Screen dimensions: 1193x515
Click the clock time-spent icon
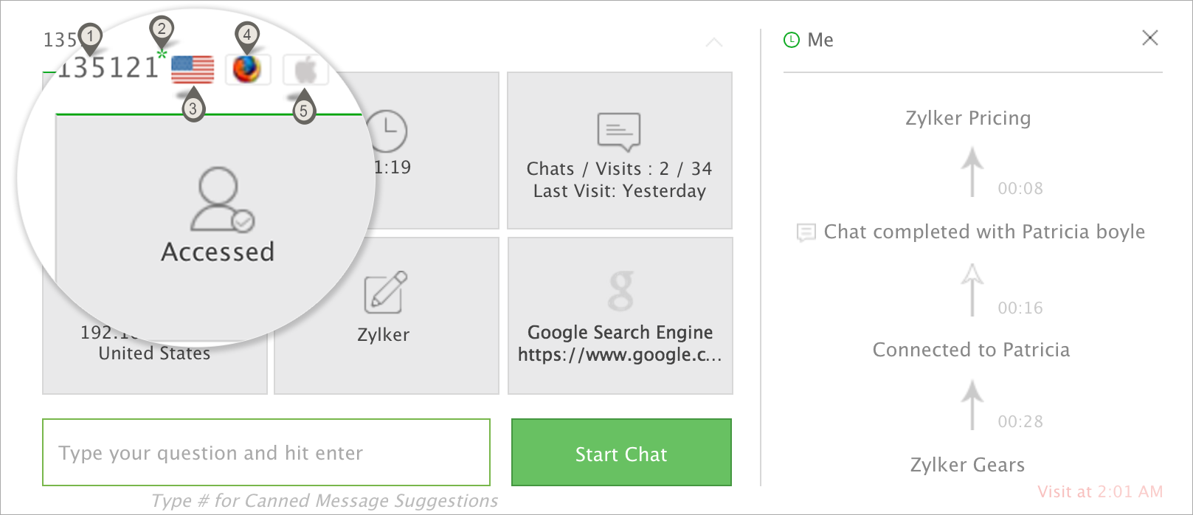tap(387, 131)
